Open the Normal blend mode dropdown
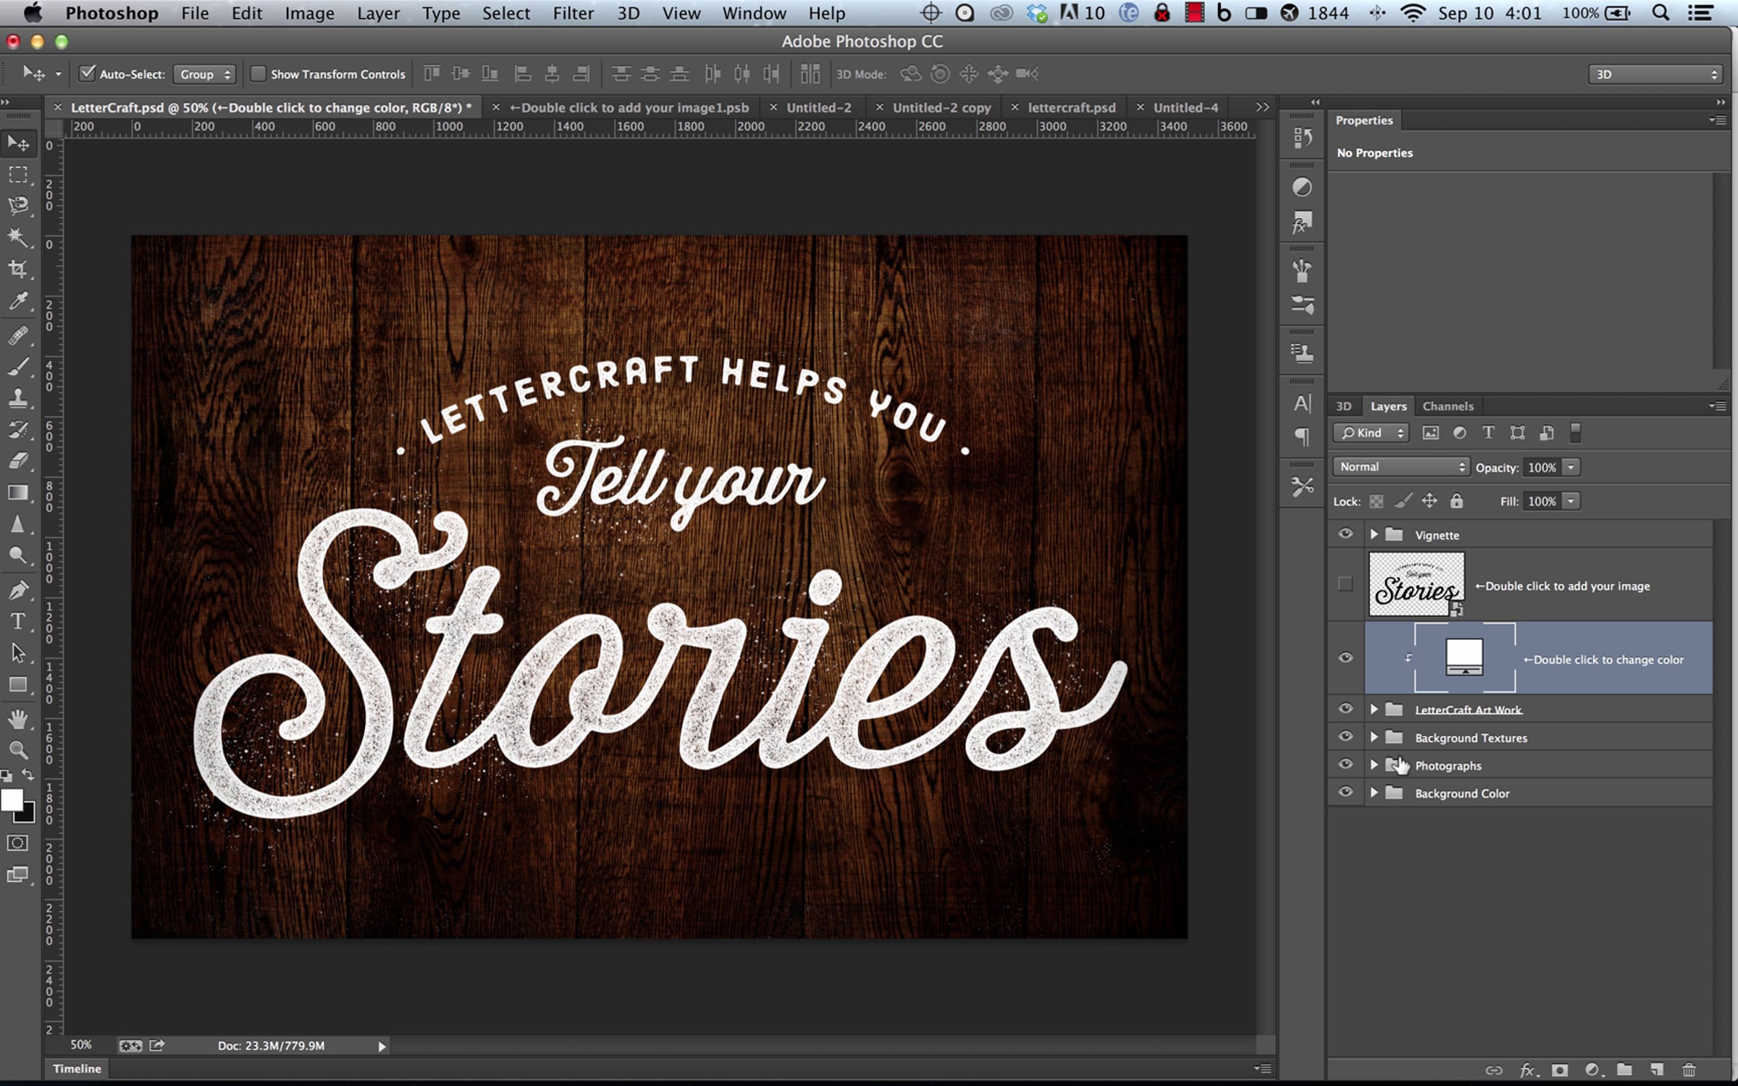Viewport: 1738px width, 1086px height. (1401, 467)
